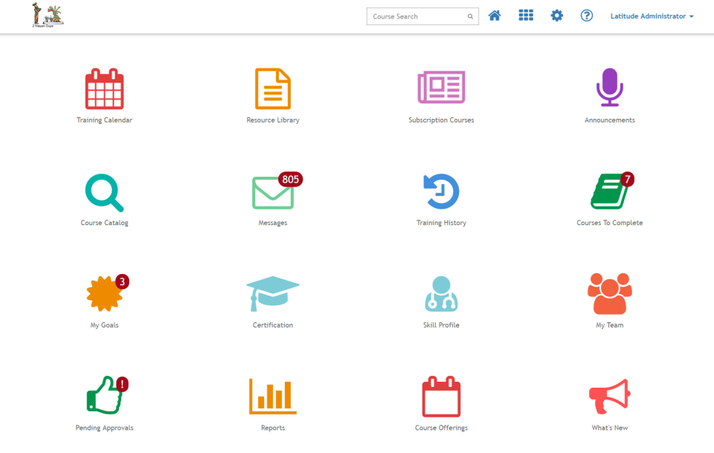The height and width of the screenshot is (453, 714).
Task: View My Team
Action: [x=609, y=294]
